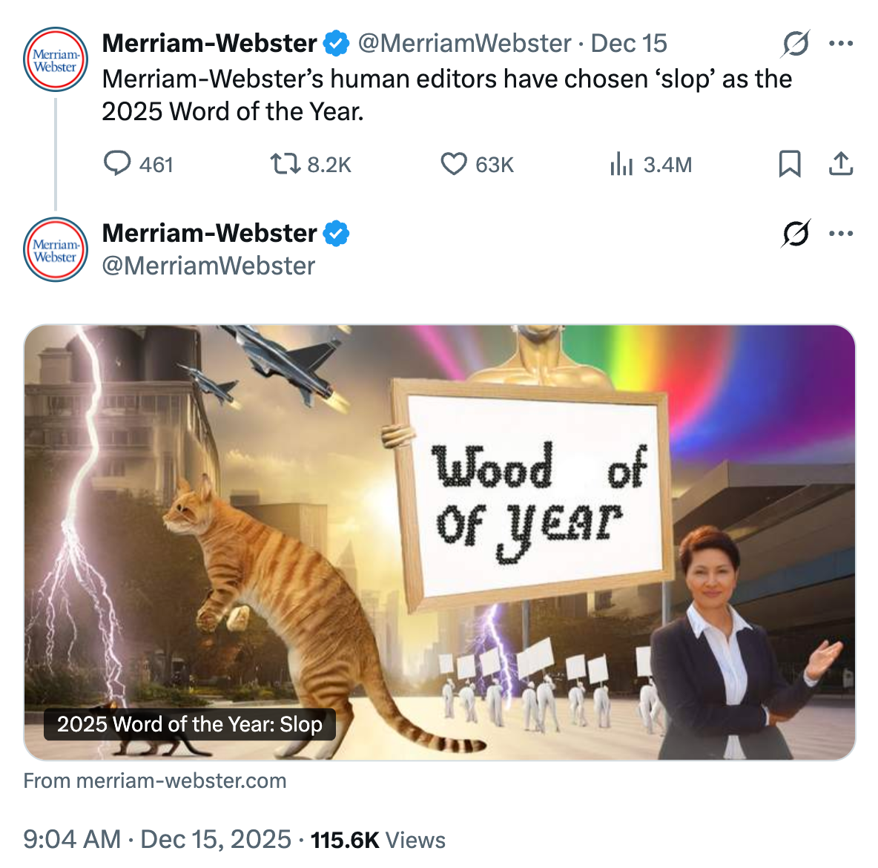This screenshot has height=868, width=878.
Task: Open view analytics showing 3.4M
Action: [x=621, y=163]
